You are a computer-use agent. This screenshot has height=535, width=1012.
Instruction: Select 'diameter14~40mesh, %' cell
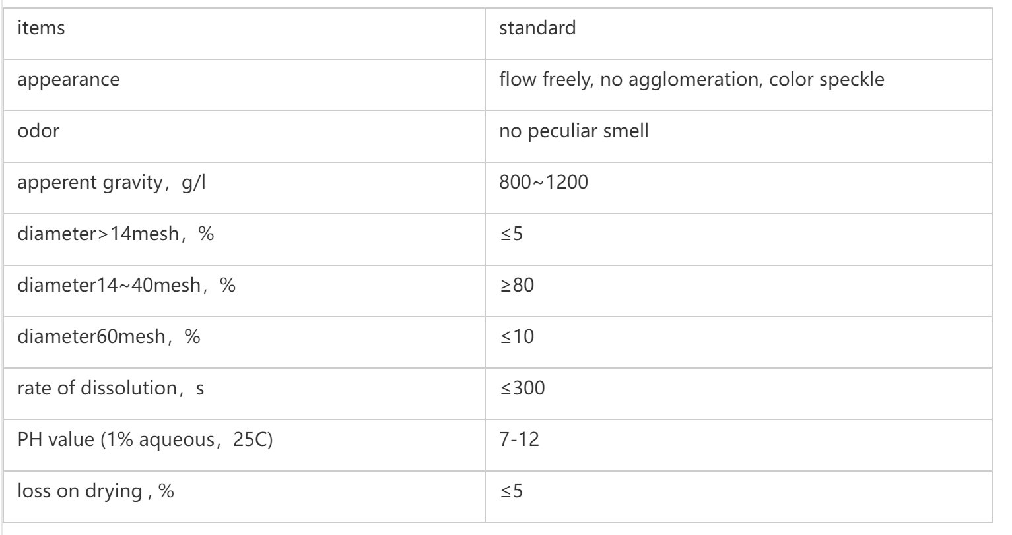click(x=127, y=285)
